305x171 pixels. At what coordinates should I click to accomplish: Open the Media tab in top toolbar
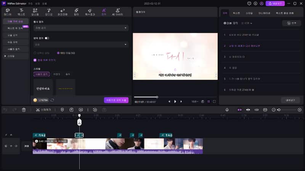click(x=8, y=11)
